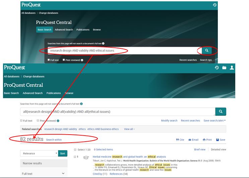Click 0 Selected items link
The height and width of the screenshot is (178, 249).
click(x=103, y=150)
